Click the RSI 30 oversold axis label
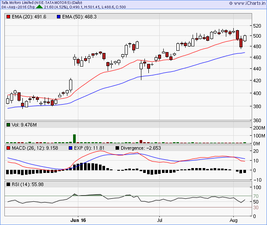 click(x=256, y=207)
